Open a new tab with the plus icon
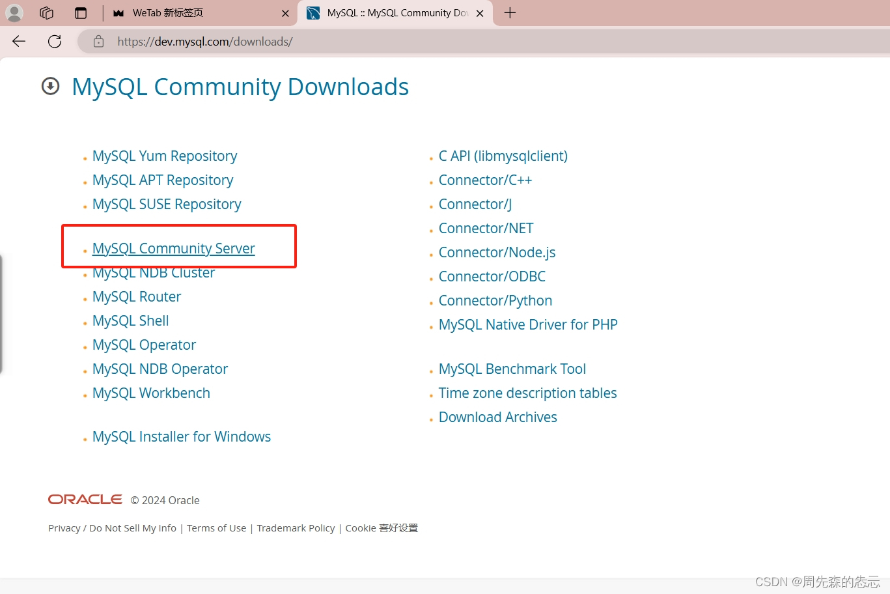This screenshot has width=890, height=594. point(510,13)
